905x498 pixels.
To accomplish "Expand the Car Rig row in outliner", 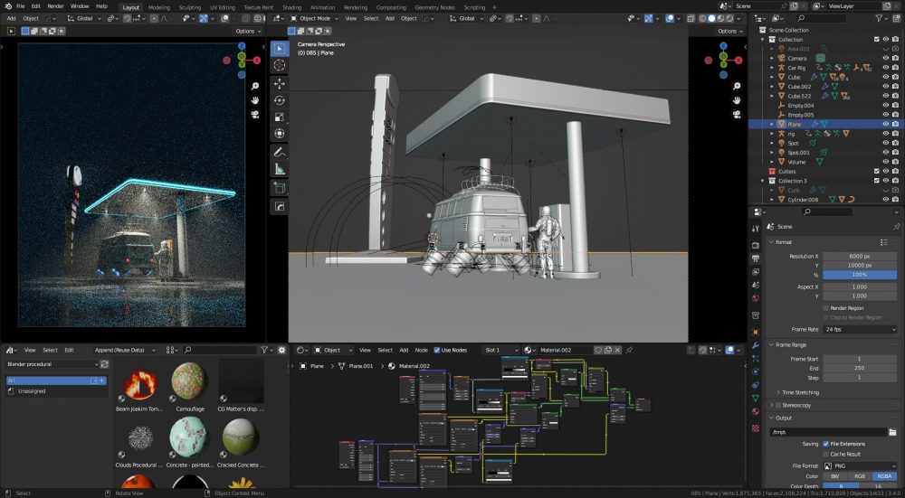I will click(x=772, y=68).
